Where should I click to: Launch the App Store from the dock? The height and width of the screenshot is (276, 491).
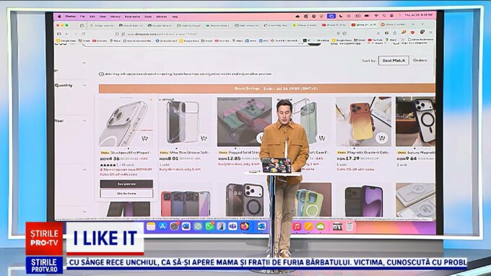162,226
